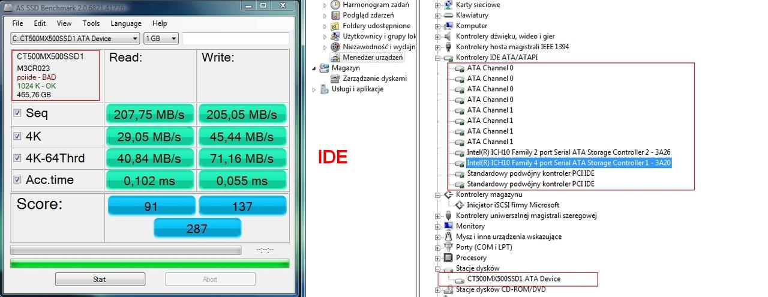Image resolution: width=768 pixels, height=297 pixels.
Task: Collapse the Magazyn tree node
Action: (314, 68)
